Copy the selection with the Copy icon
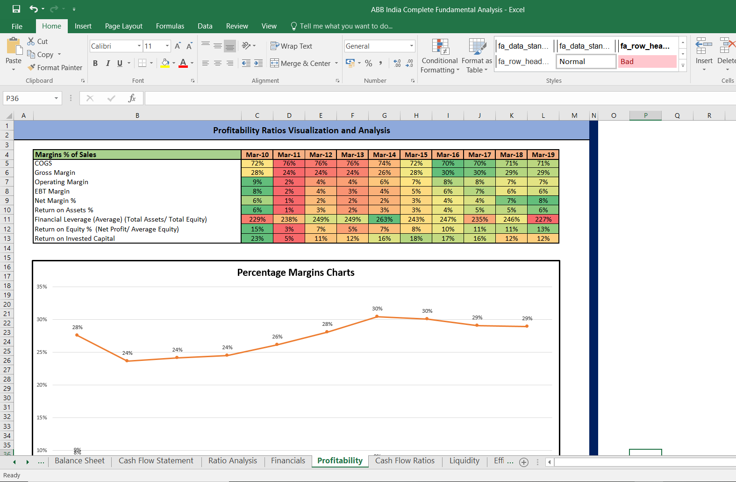Viewport: 736px width, 482px height. tap(31, 54)
